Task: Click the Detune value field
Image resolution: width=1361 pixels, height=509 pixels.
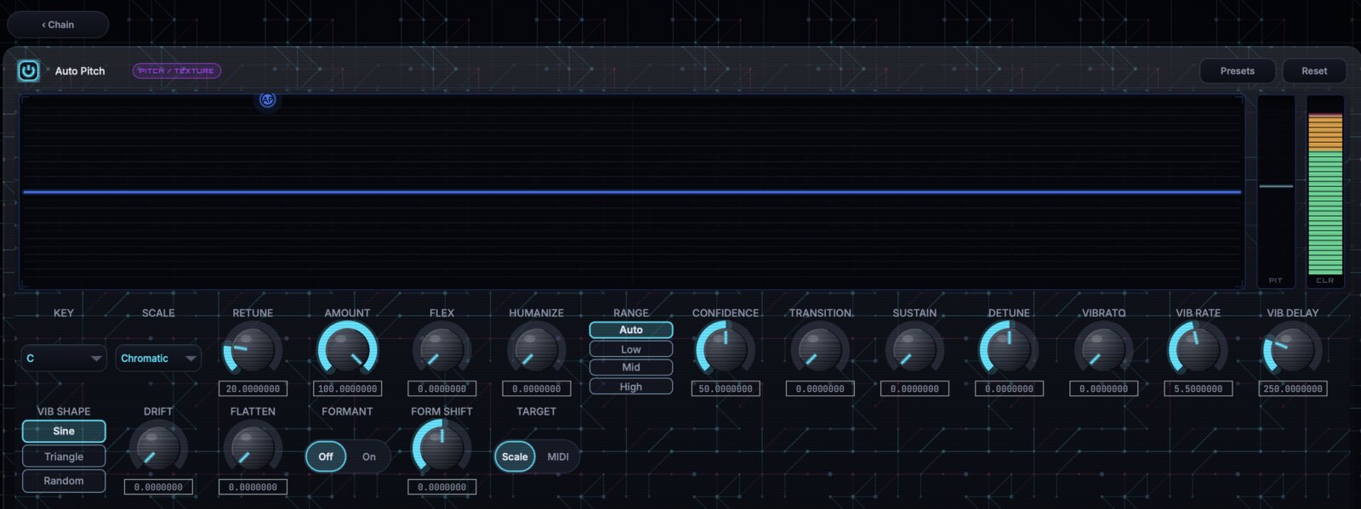Action: click(1009, 388)
